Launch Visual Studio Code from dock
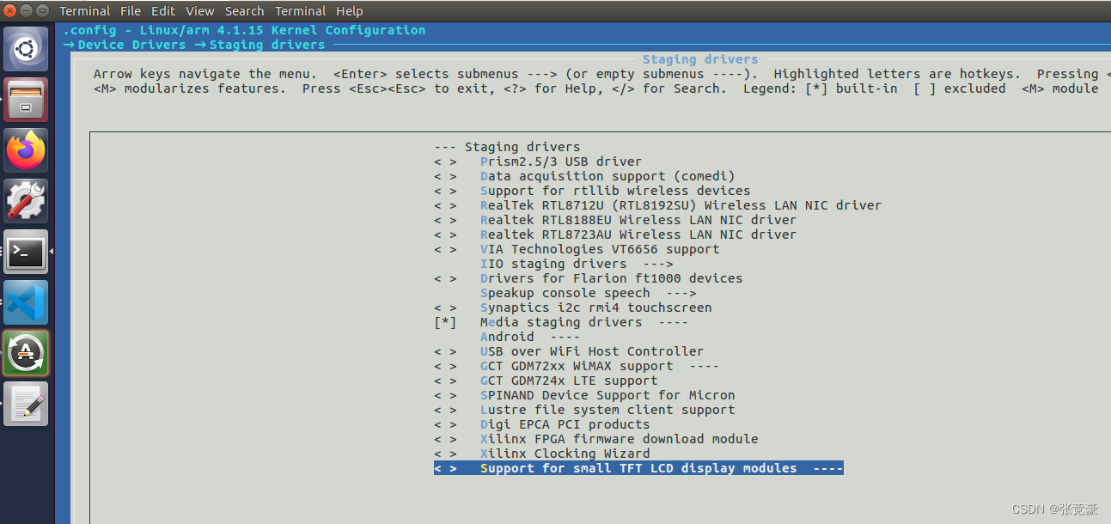This screenshot has width=1111, height=524. click(x=27, y=302)
